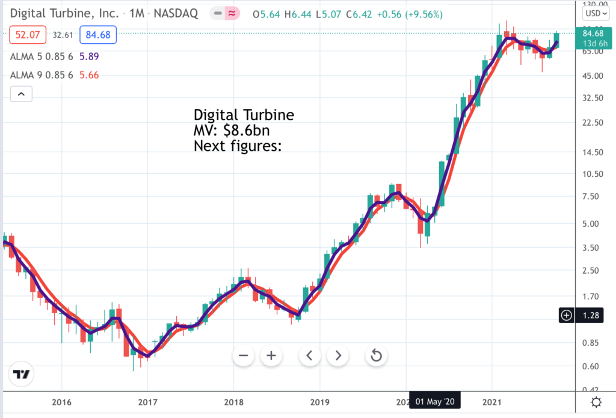Zoom in the chart with the plus button
Viewport: 616px width, 418px height.
[x=271, y=355]
